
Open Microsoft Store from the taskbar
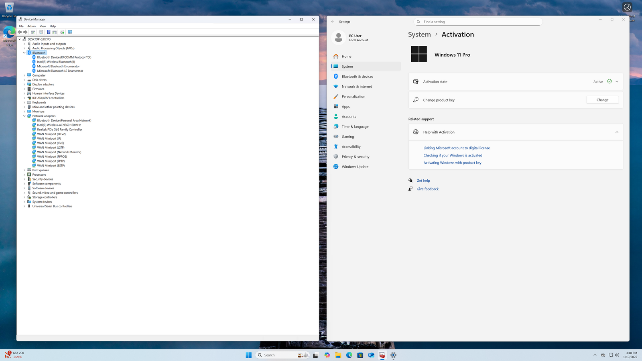coord(360,355)
